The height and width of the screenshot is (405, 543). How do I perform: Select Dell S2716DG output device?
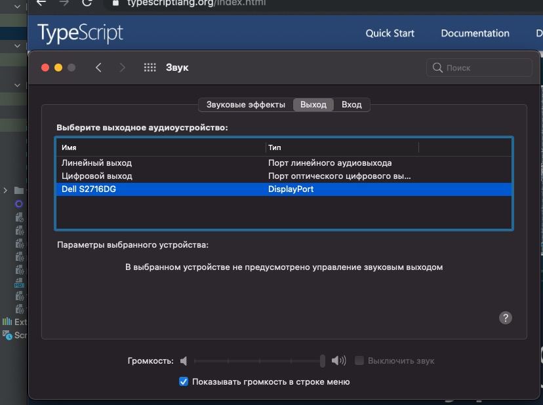284,189
